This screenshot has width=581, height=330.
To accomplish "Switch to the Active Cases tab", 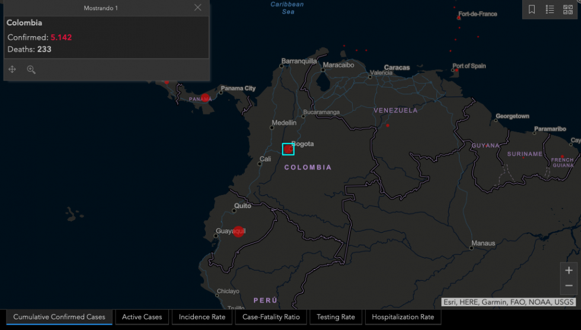I will pyautogui.click(x=142, y=317).
